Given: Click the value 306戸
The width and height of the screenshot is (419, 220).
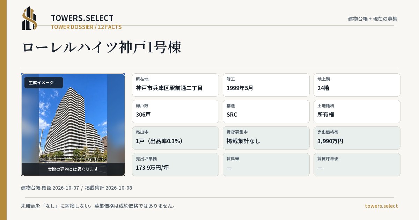Looking at the screenshot, I should (x=143, y=115).
